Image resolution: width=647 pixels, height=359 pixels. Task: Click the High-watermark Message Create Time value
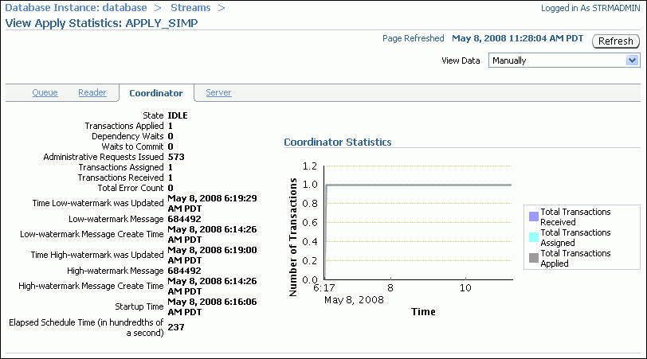(x=212, y=286)
